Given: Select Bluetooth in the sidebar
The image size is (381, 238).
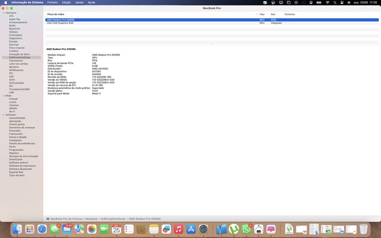Looking at the screenshot, I should pyautogui.click(x=14, y=29).
